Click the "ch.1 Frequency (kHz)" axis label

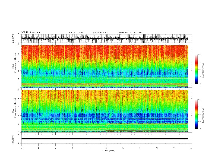[x=14, y=63]
